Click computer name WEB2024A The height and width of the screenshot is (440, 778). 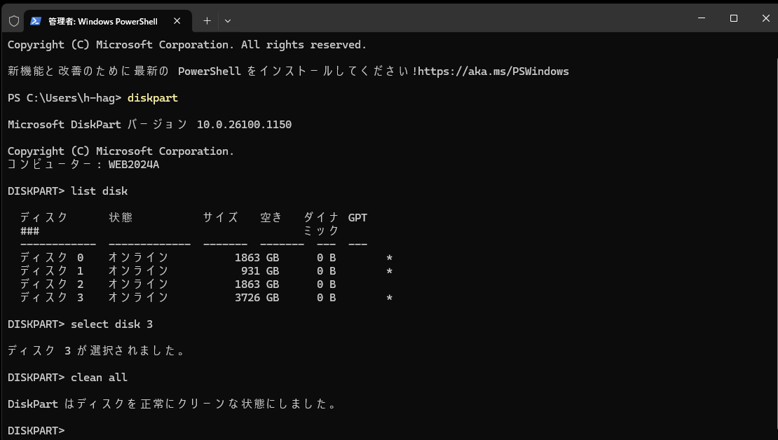point(133,165)
